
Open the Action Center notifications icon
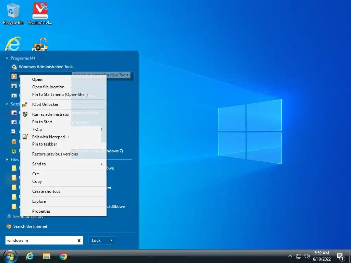tap(340, 256)
